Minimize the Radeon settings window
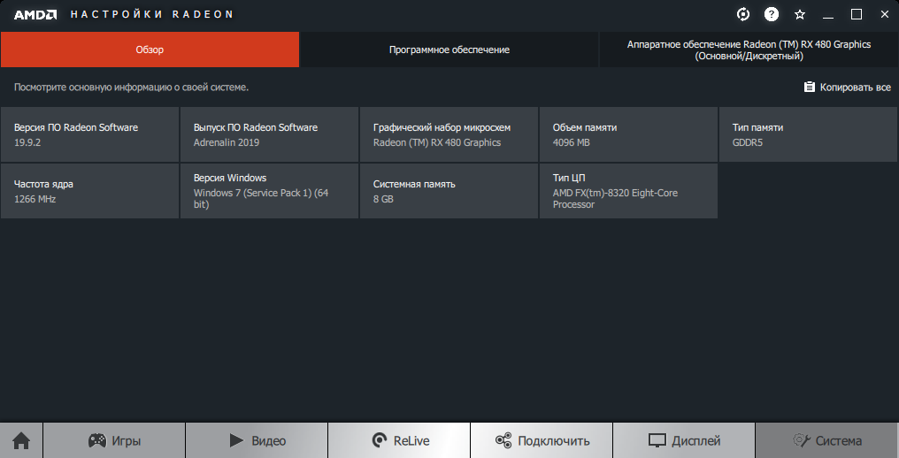Viewport: 899px width, 458px height. tap(828, 15)
